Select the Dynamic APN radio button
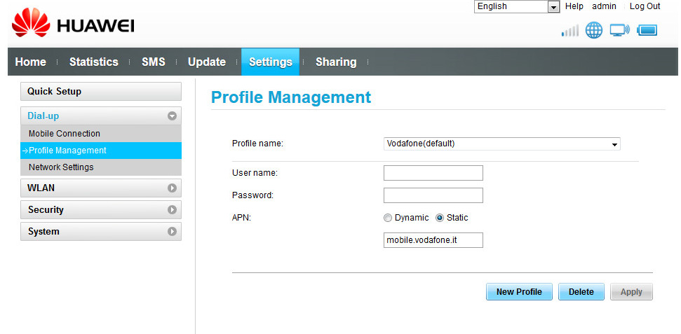The width and height of the screenshot is (681, 334). coord(388,218)
